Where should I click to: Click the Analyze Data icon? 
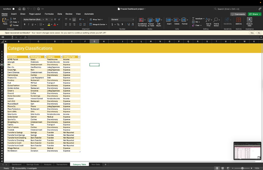(x=249, y=20)
